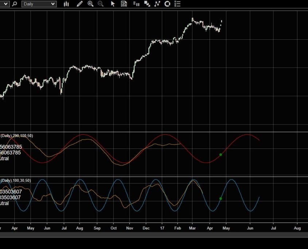Select the (Daily),100,30,50 indicator label
Screen dimensions: 308x249
pos(16,181)
